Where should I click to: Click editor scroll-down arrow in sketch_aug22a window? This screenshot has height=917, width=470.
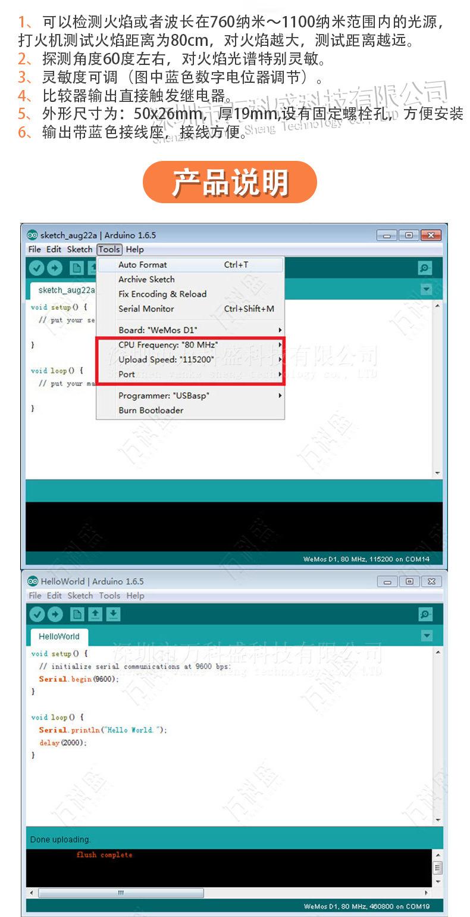(x=438, y=473)
